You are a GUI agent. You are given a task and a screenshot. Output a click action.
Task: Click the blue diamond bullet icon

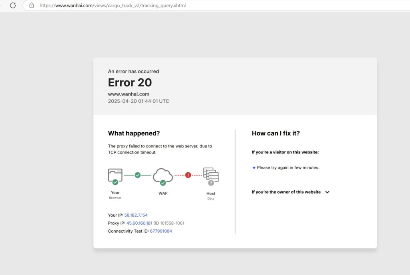click(254, 167)
